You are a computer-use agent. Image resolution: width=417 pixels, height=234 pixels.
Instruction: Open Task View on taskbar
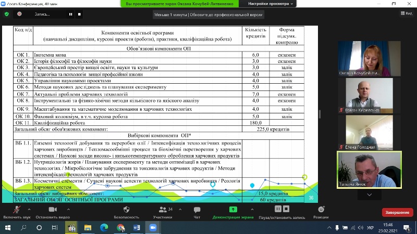(55, 228)
